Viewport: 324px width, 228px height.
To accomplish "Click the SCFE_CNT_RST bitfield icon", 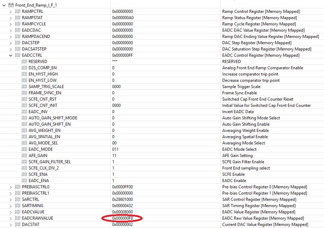I will [x=24, y=99].
